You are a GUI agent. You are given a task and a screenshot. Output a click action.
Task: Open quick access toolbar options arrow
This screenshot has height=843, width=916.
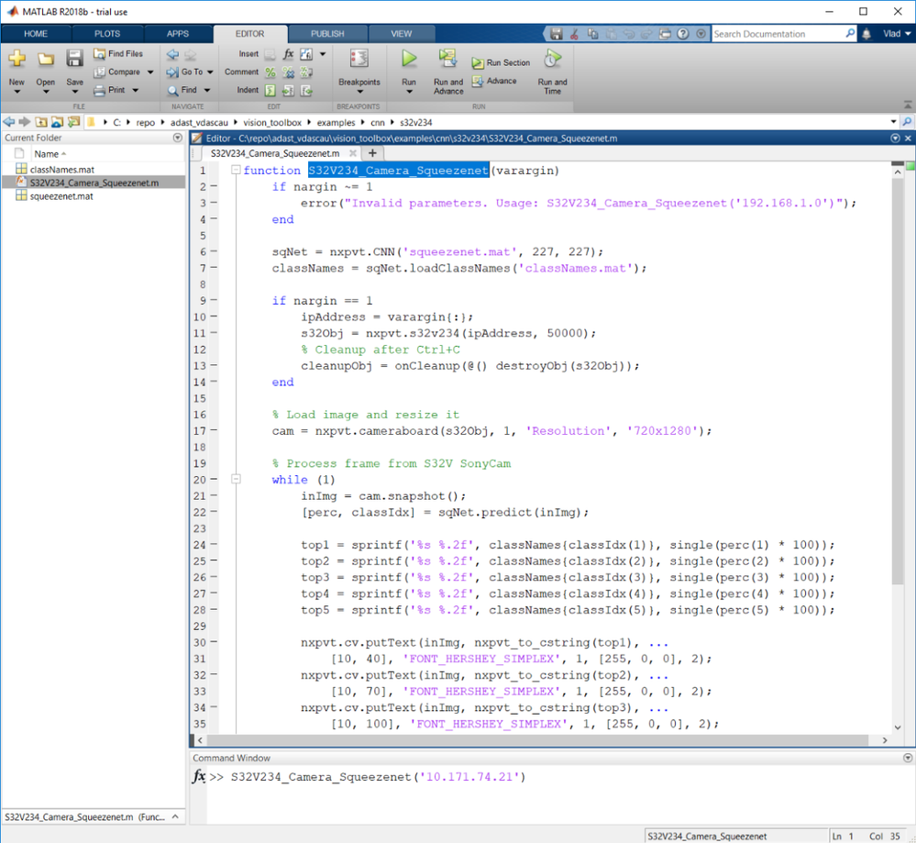point(701,34)
